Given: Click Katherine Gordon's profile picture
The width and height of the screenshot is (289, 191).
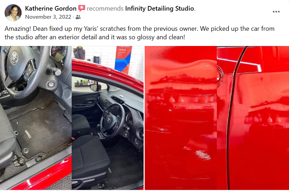Looking at the screenshot, I should [x=13, y=13].
